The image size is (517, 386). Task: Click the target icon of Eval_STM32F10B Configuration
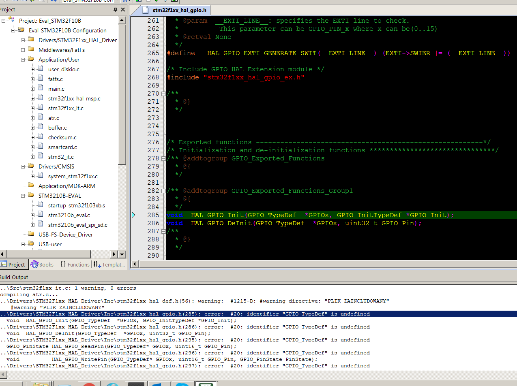pyautogui.click(x=21, y=30)
